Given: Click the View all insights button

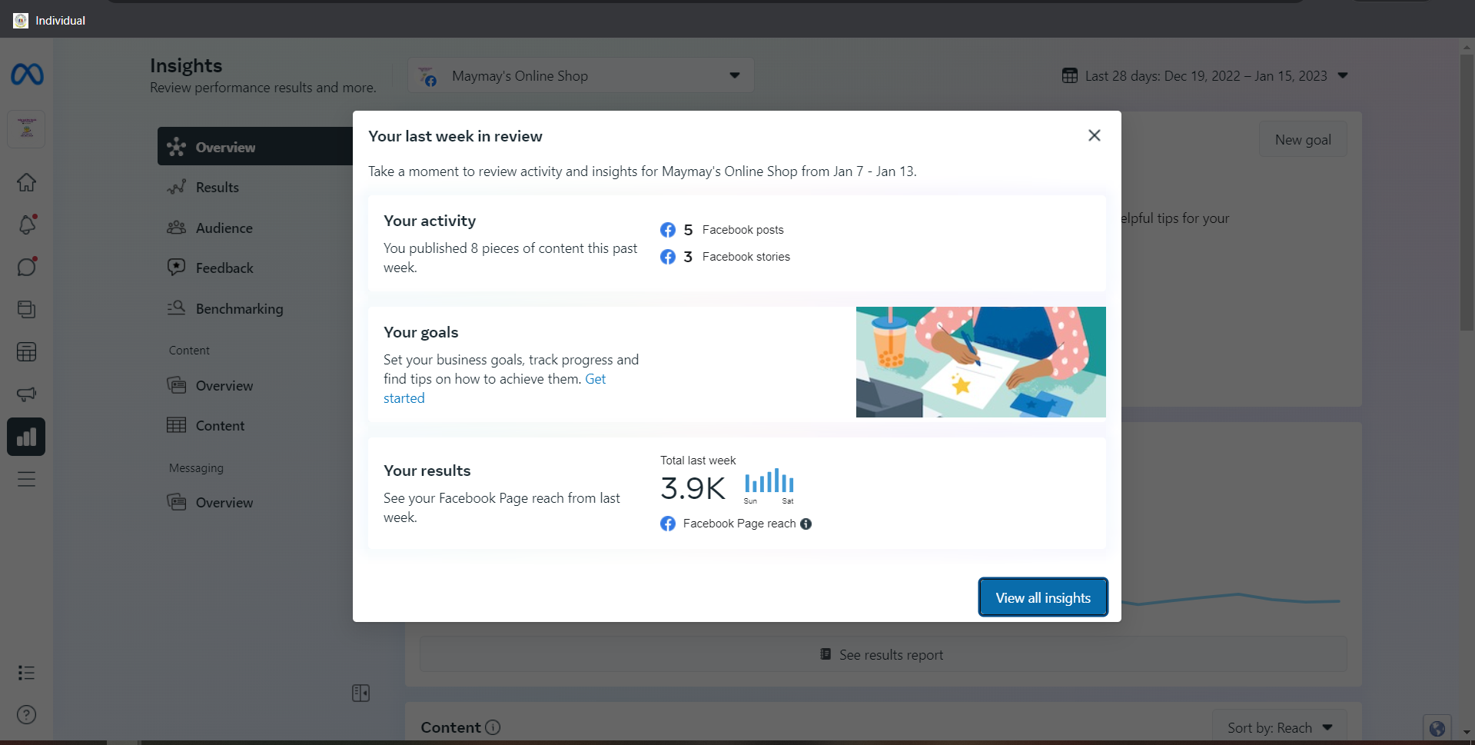Looking at the screenshot, I should 1043,597.
